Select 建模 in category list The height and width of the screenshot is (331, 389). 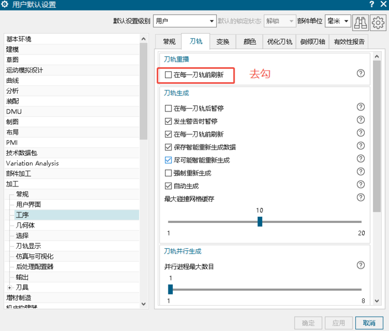(x=72, y=50)
